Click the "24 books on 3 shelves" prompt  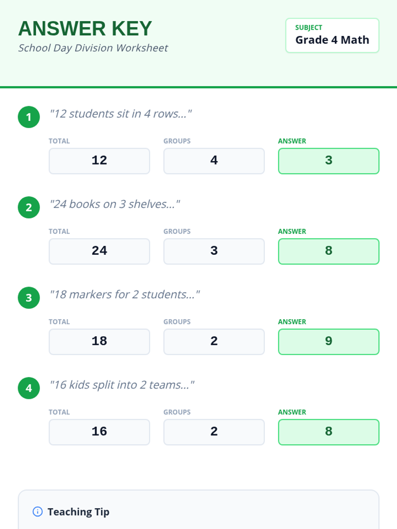click(115, 204)
